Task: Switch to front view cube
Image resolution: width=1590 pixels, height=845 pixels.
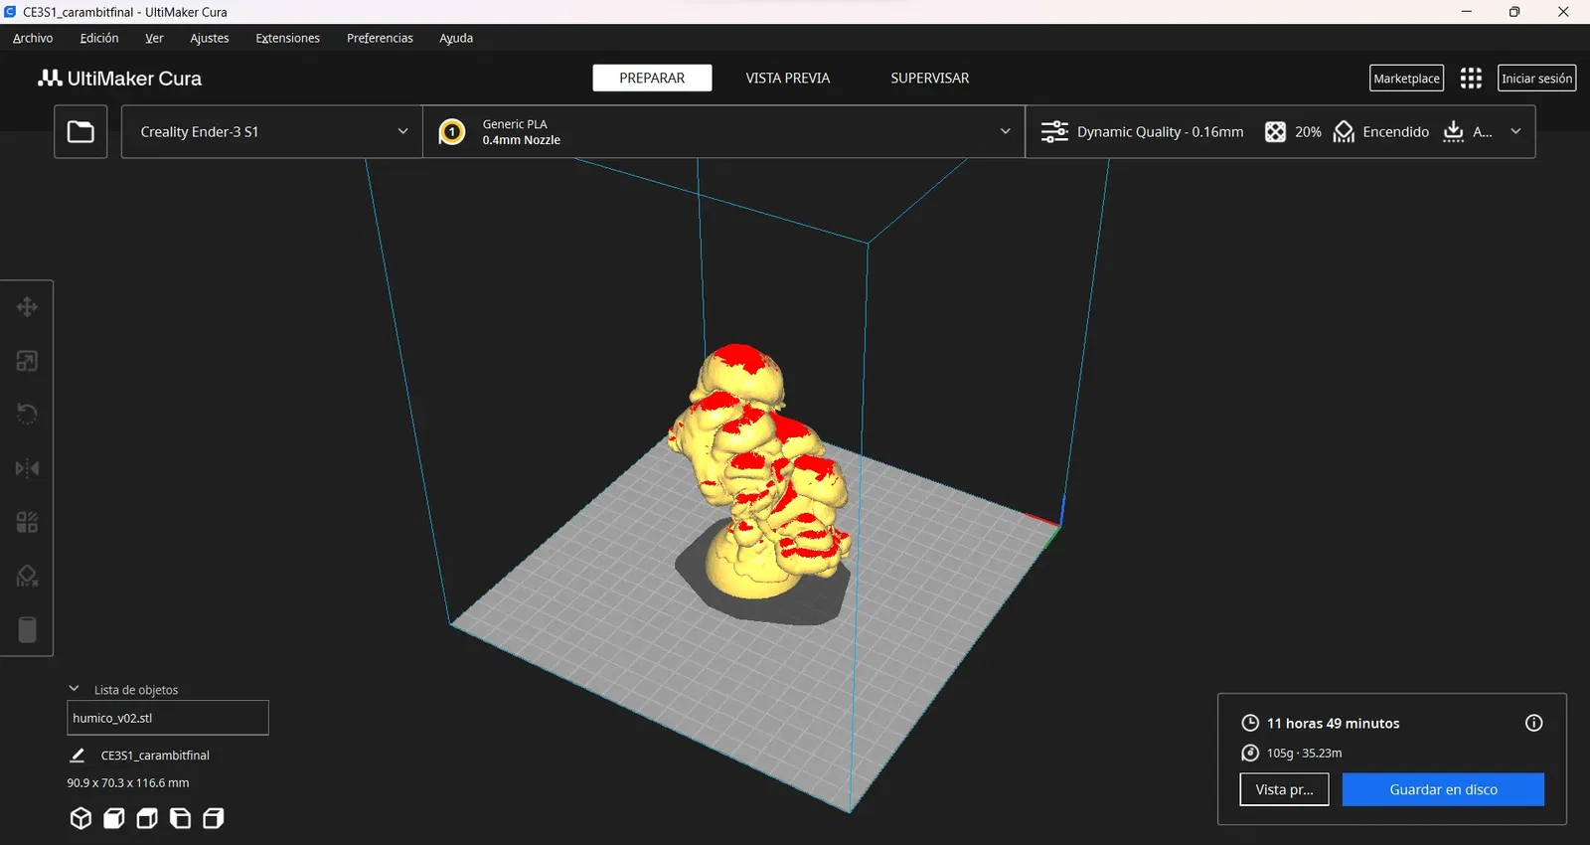Action: 114,818
